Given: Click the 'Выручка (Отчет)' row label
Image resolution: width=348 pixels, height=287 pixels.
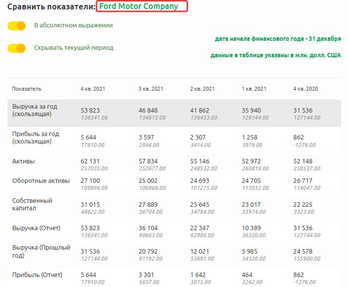Looking at the screenshot, I should [36, 228].
